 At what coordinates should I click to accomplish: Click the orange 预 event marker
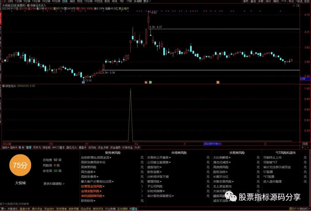pos(218,82)
